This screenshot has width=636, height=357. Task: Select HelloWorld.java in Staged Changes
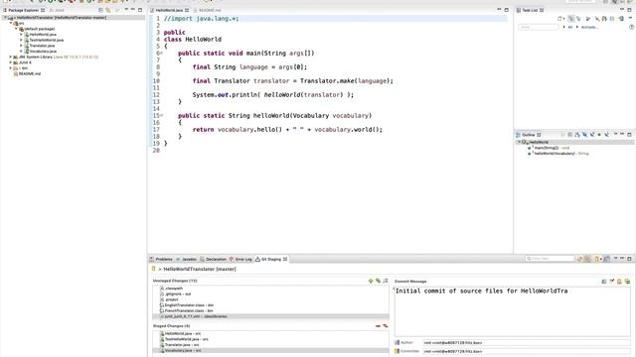(x=180, y=334)
